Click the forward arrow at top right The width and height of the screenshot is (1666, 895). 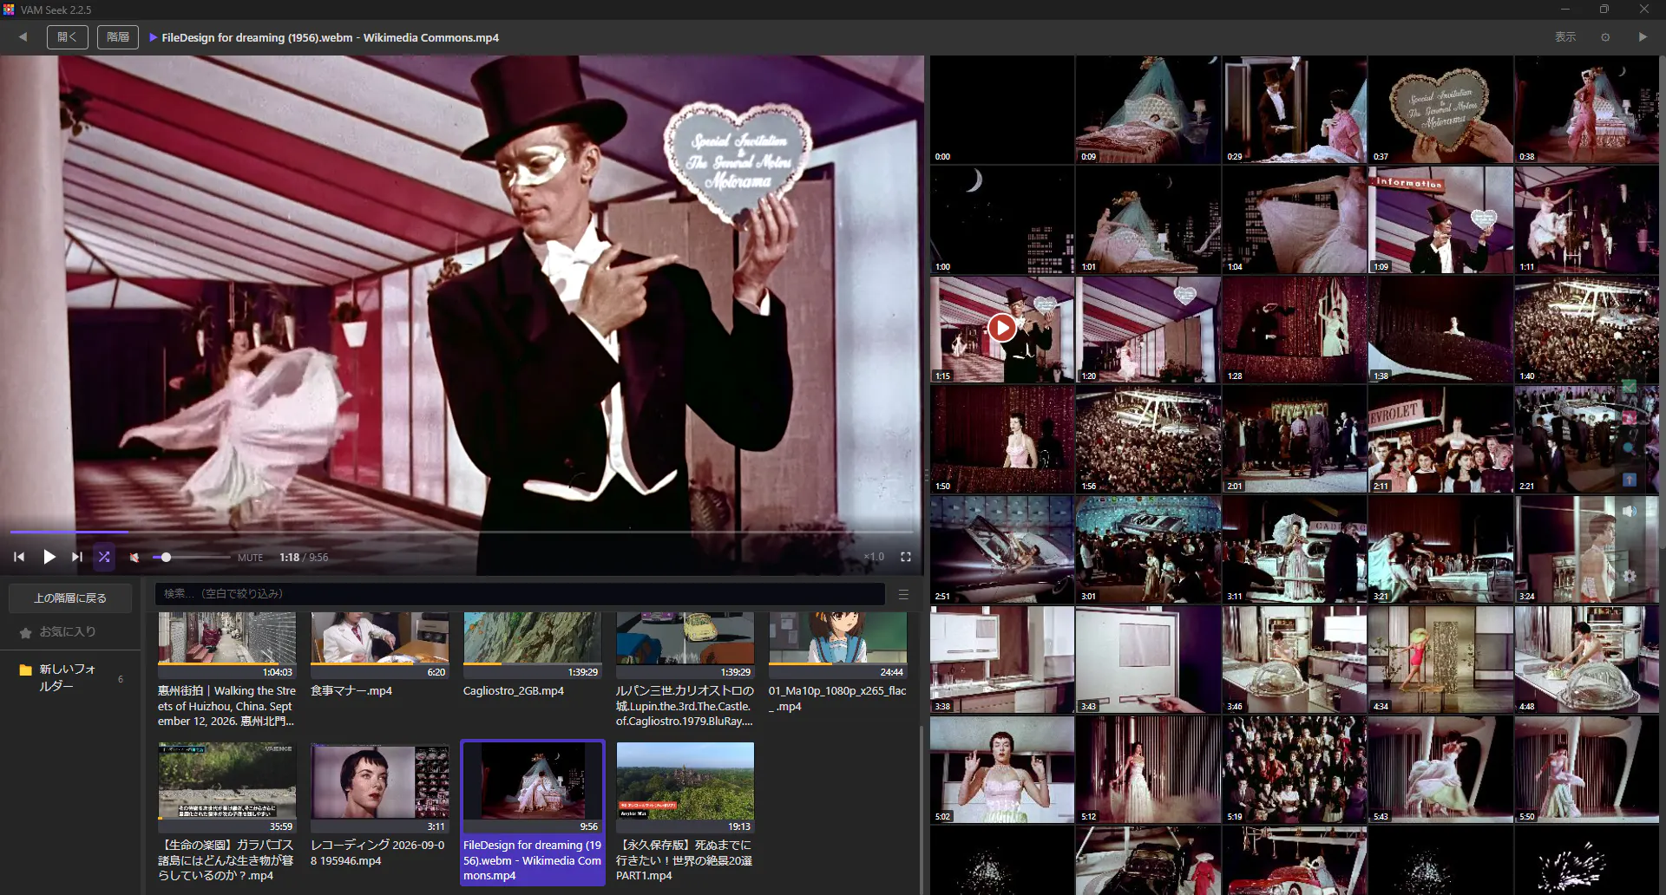point(1643,37)
